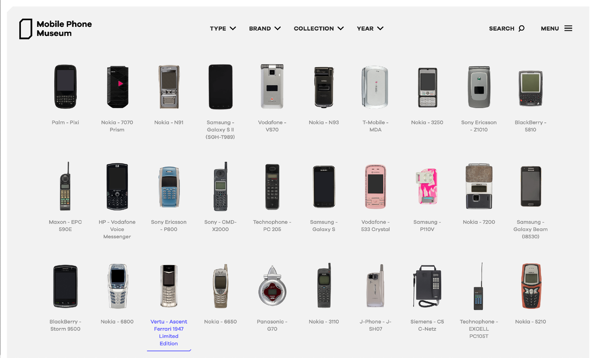
Task: Expand the BRAND filter dropdown
Action: 265,28
